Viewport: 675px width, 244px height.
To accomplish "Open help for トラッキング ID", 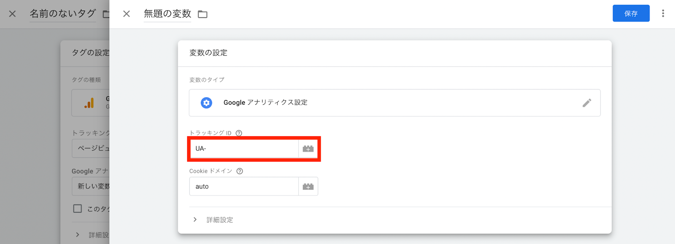I will point(239,133).
